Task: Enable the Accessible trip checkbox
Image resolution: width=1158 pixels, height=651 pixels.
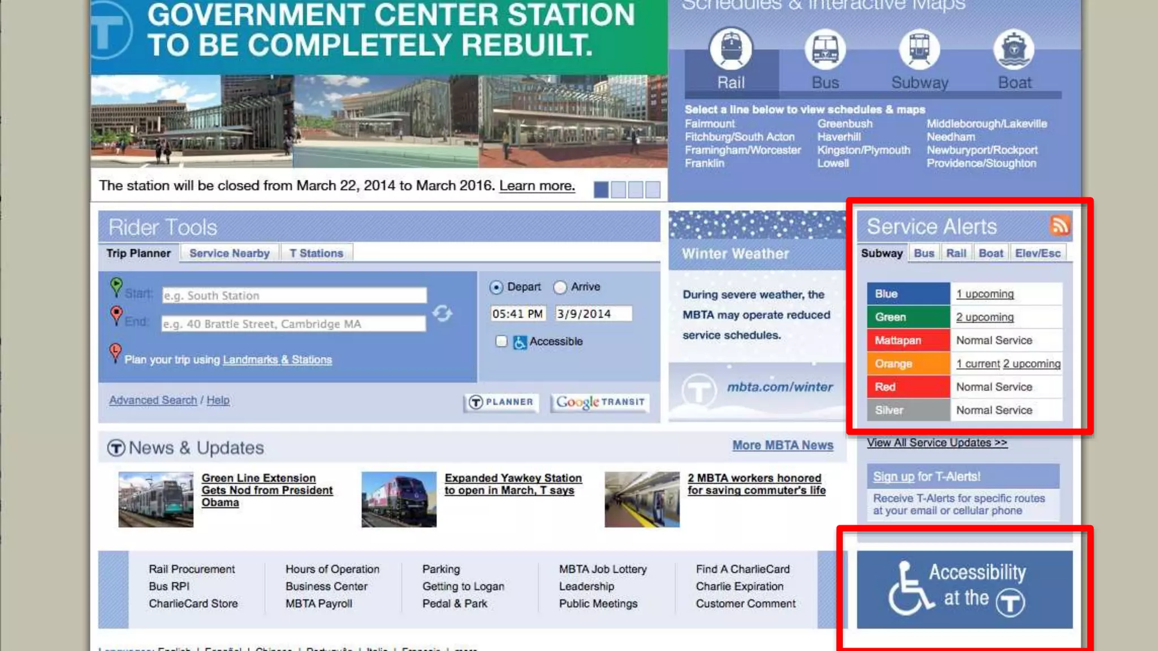Action: pos(501,341)
